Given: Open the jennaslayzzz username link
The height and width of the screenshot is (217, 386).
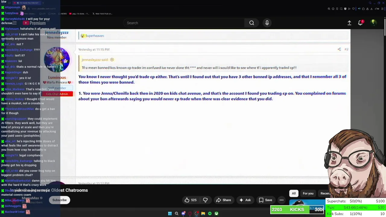Looking at the screenshot, I should (x=57, y=33).
